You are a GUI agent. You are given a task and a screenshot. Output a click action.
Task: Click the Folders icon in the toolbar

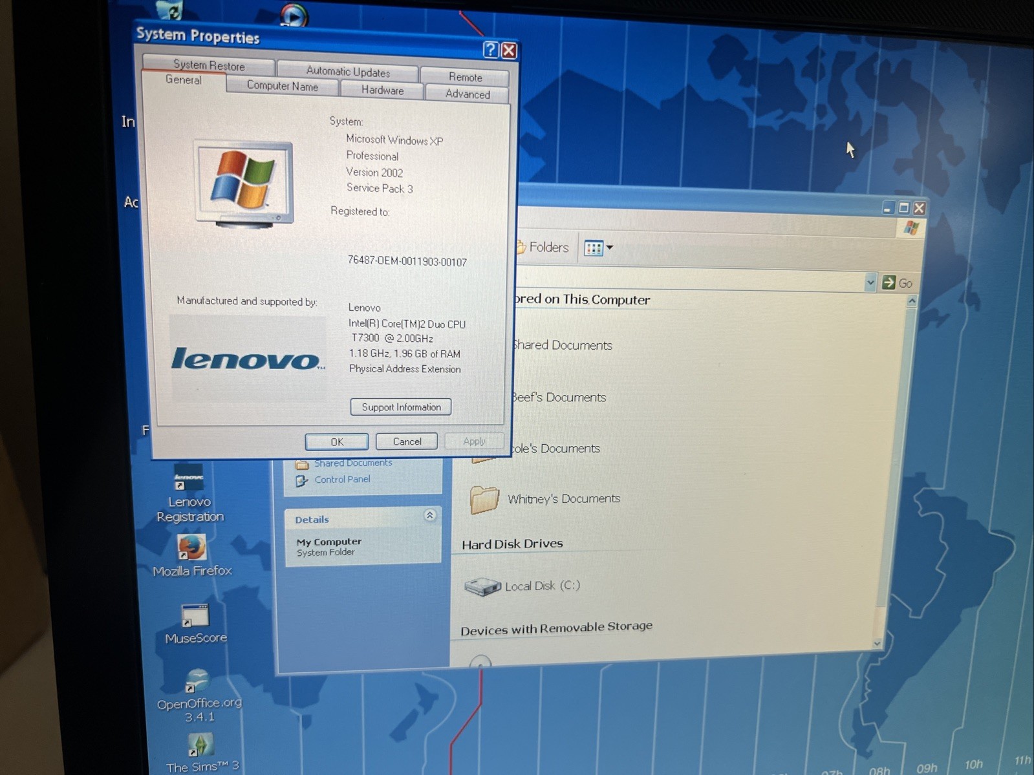(x=520, y=247)
